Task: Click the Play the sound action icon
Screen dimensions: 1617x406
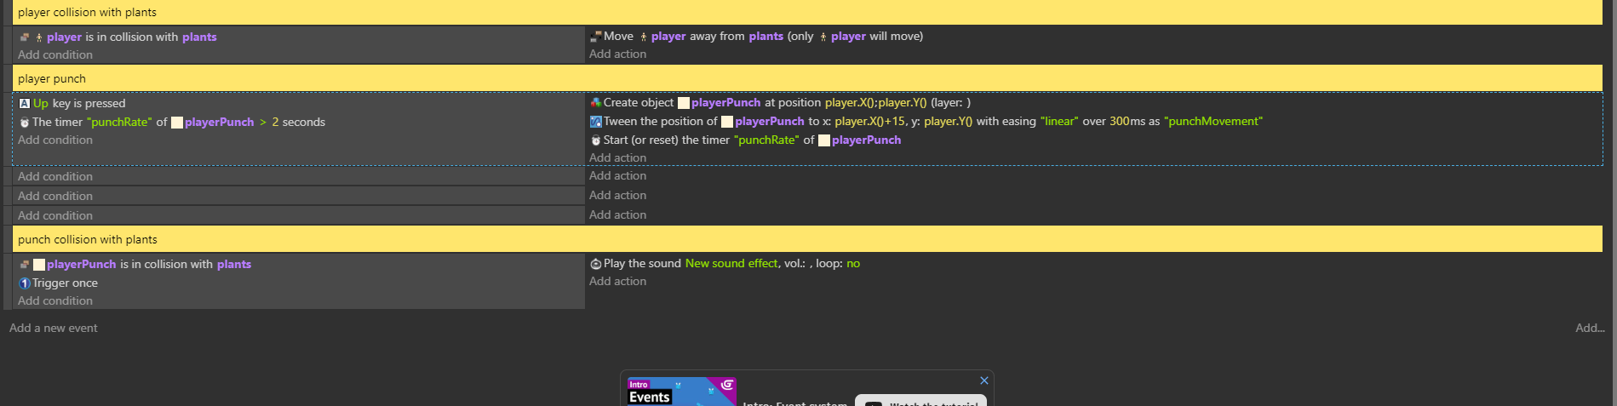Action: (x=596, y=264)
